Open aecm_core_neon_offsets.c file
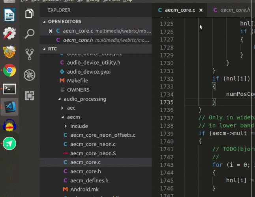Screen dimensions: 255x197 click(x=96, y=135)
